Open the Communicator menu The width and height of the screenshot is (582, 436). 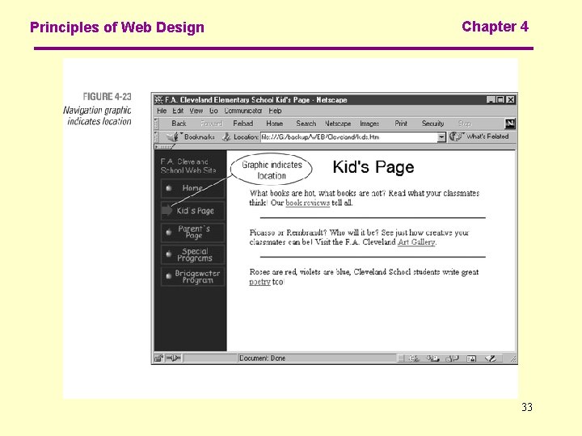[243, 111]
